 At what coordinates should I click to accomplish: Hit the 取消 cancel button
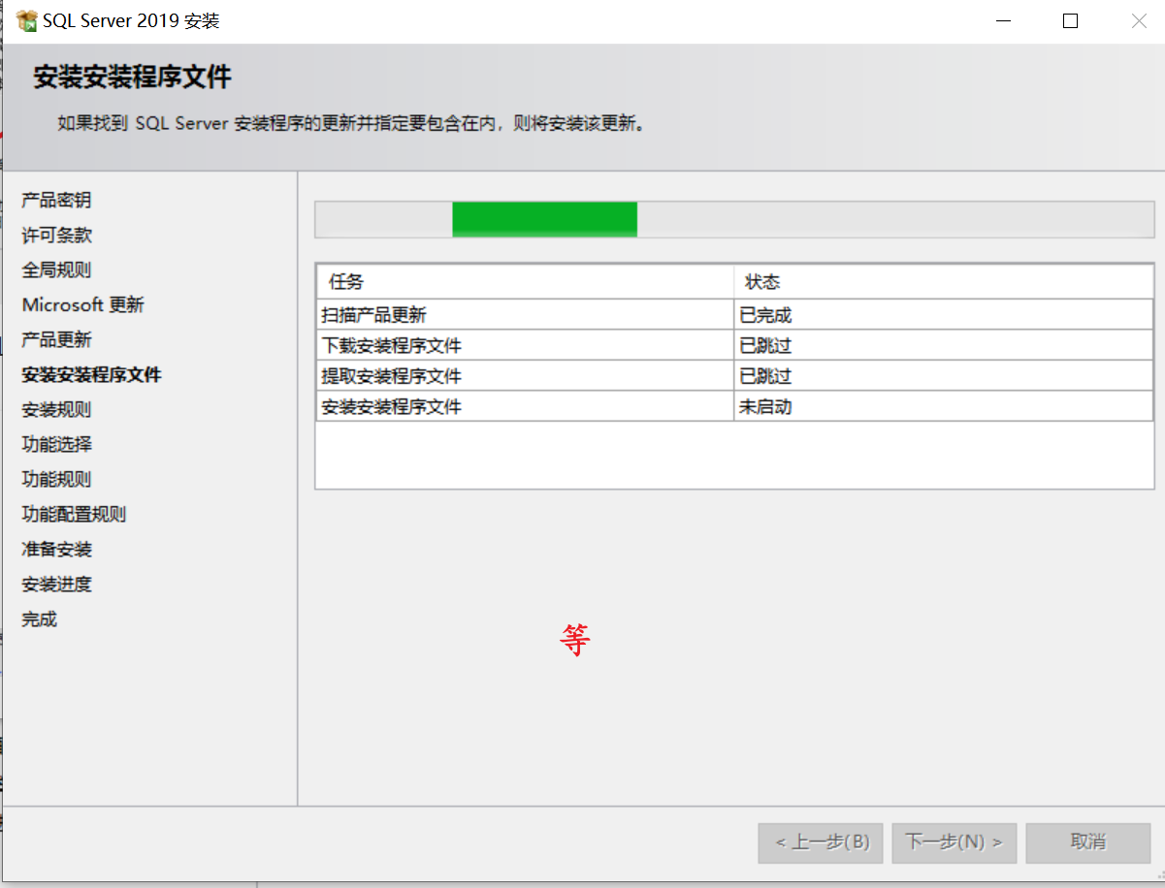tap(1087, 842)
